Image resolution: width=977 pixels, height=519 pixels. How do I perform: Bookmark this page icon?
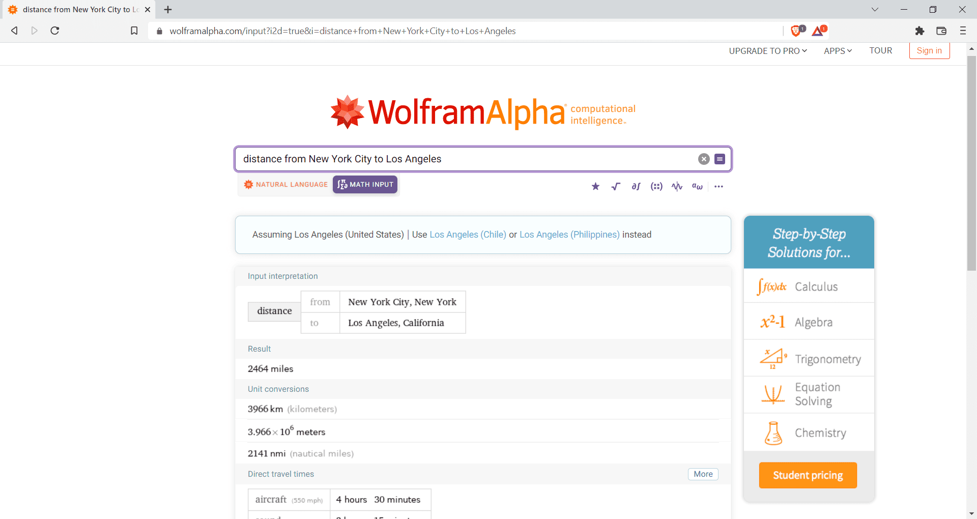[134, 31]
